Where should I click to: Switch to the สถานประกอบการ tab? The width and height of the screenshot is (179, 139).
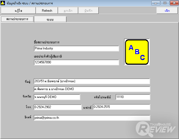pos(17,19)
